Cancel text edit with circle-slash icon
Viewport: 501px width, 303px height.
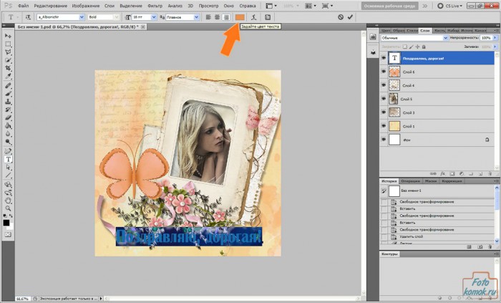point(339,16)
